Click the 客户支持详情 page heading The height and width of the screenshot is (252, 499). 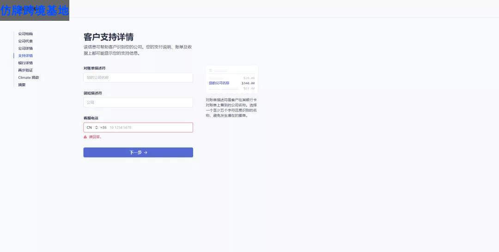[x=109, y=37]
